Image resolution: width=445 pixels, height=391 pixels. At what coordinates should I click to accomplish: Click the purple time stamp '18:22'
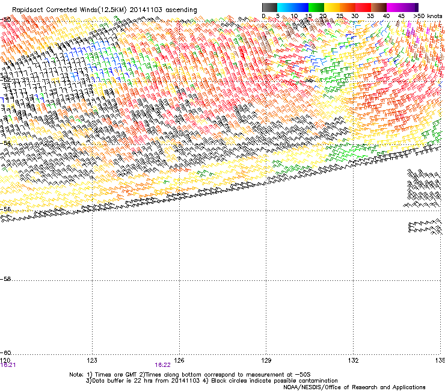pyautogui.click(x=162, y=365)
